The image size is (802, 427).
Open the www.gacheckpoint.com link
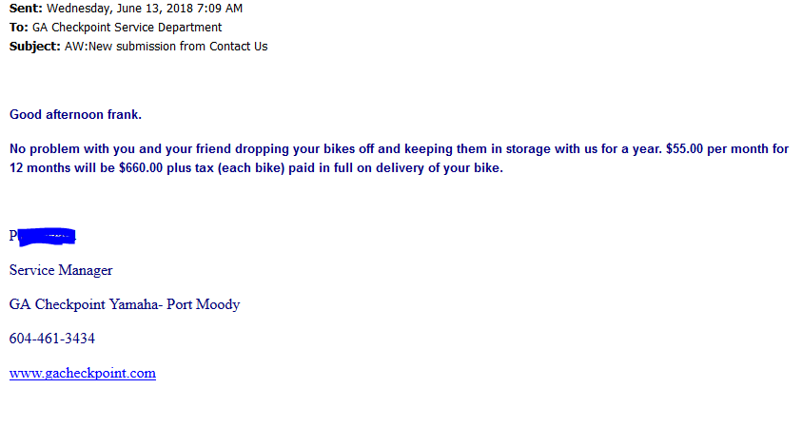tap(83, 374)
